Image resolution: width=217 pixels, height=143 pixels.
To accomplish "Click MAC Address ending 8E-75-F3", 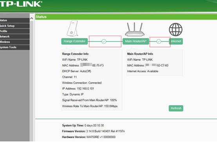I will point(83,65).
